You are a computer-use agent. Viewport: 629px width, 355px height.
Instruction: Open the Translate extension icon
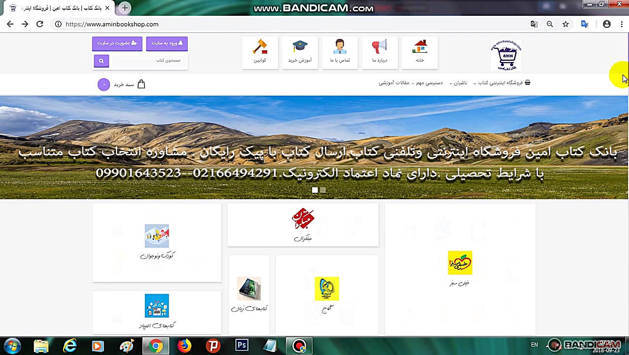click(585, 24)
